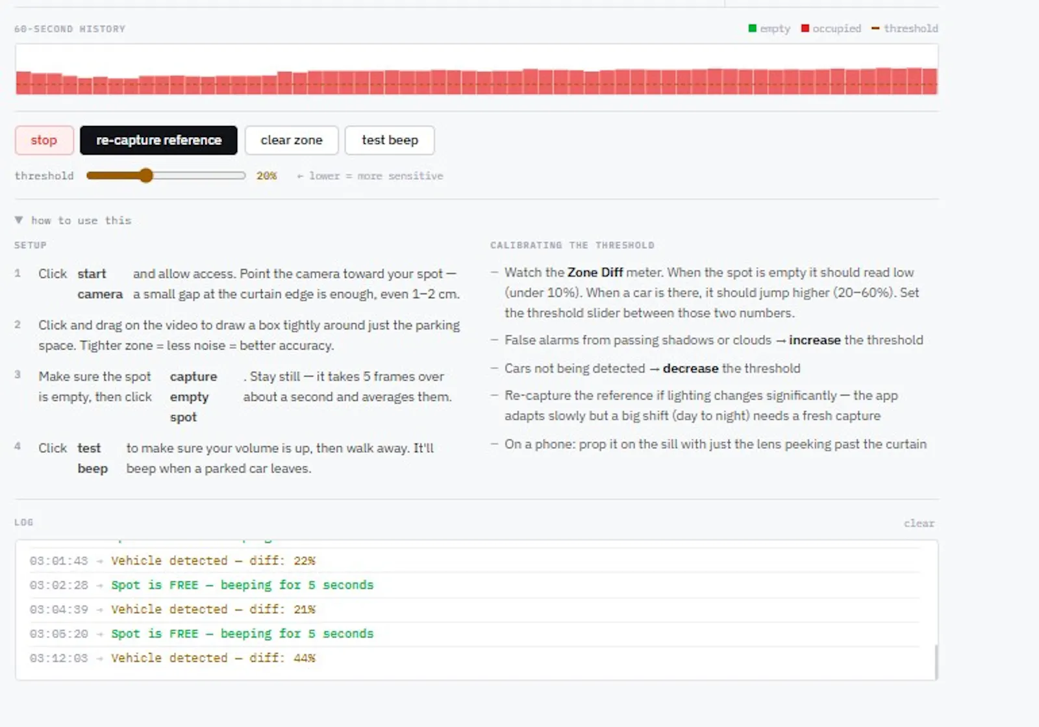Click the timestamp 03:12:03 in log

click(58, 658)
